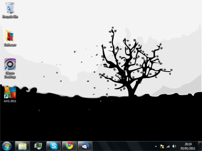Viewport: 202px width, 151px height.
Task: Click the "Recycle Bin" text label
Action: pyautogui.click(x=10, y=16)
